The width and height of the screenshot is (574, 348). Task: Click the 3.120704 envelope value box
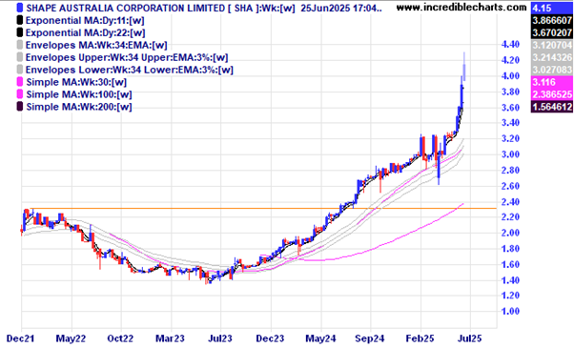552,45
